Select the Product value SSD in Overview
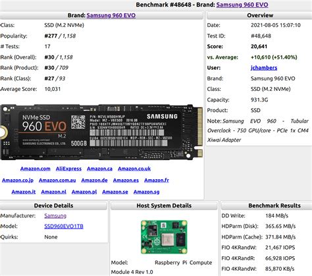The height and width of the screenshot is (276, 312). coord(255,110)
